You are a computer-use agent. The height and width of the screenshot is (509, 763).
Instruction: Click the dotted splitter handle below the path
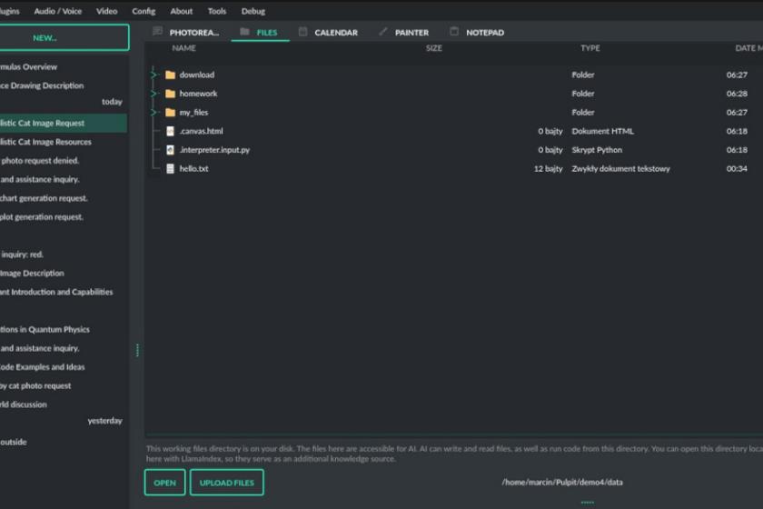coord(588,502)
